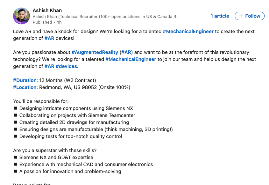Open the #Location hashtag
The width and height of the screenshot is (269, 185).
click(x=25, y=87)
